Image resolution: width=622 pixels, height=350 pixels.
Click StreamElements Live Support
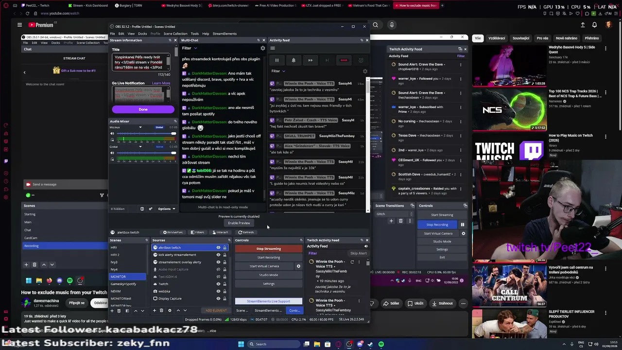point(269,301)
